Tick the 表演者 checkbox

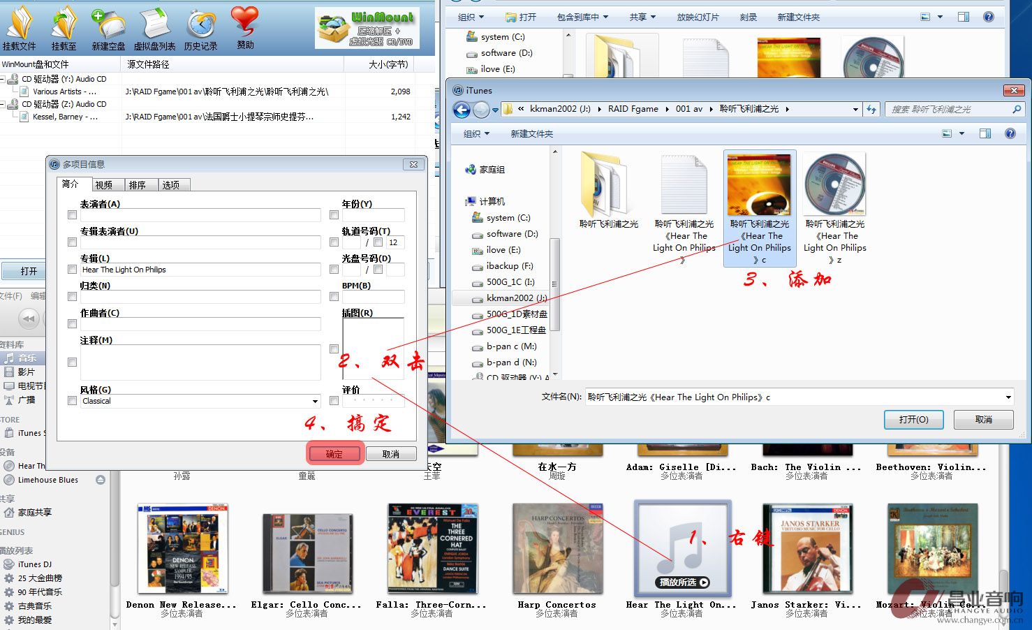[72, 215]
